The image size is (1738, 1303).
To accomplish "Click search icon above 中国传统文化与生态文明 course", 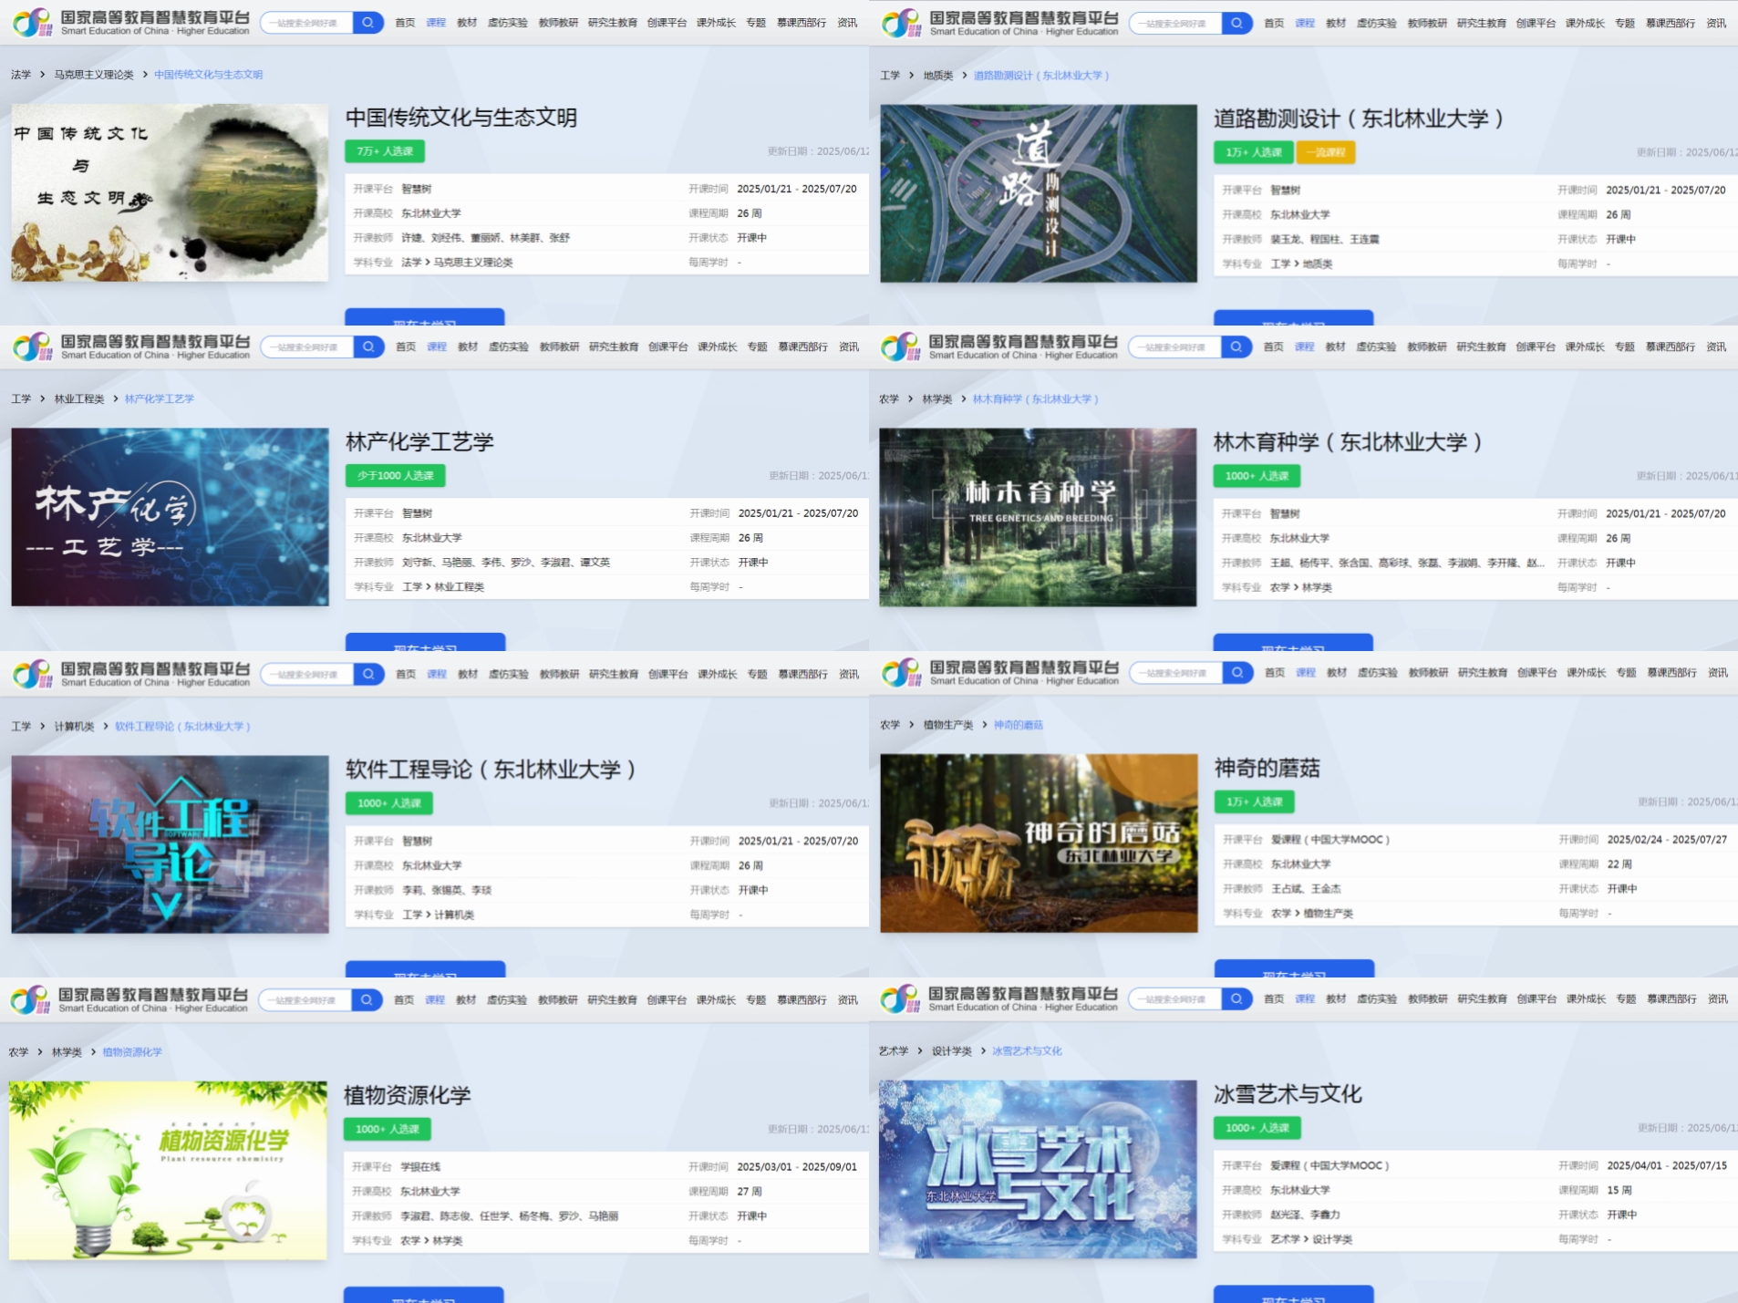I will [x=367, y=23].
